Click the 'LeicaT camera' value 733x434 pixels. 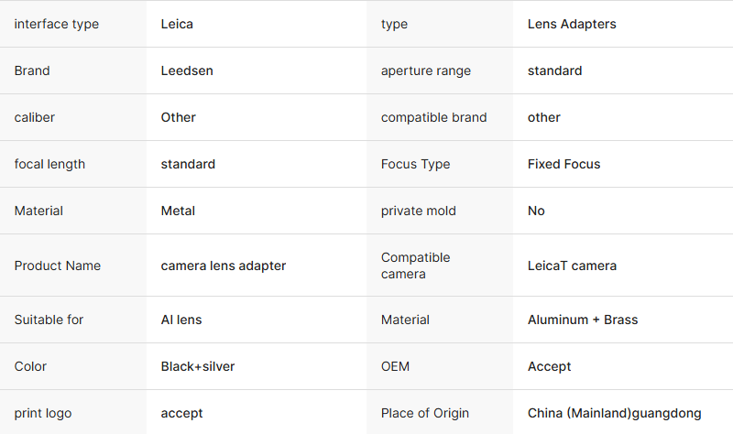572,266
